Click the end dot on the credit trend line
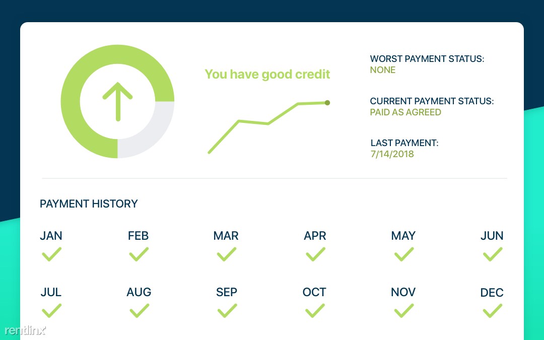 pyautogui.click(x=327, y=103)
